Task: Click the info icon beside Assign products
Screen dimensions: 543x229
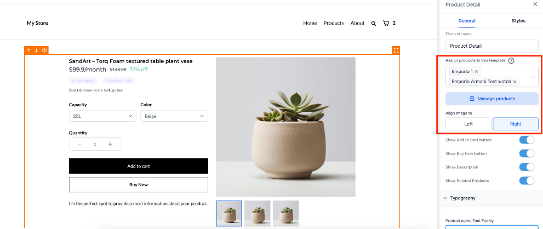Action: [511, 61]
